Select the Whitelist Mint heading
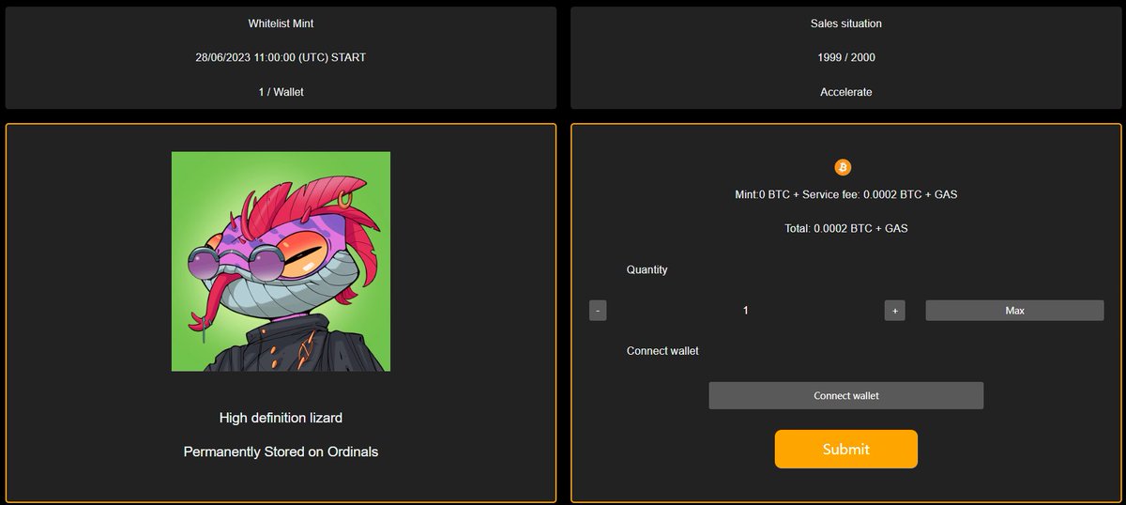The height and width of the screenshot is (505, 1126). [281, 23]
